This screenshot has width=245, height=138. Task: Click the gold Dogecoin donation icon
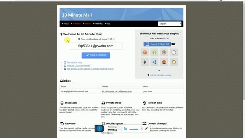coord(174,62)
